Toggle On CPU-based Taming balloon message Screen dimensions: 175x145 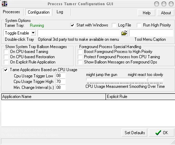coord(6,52)
